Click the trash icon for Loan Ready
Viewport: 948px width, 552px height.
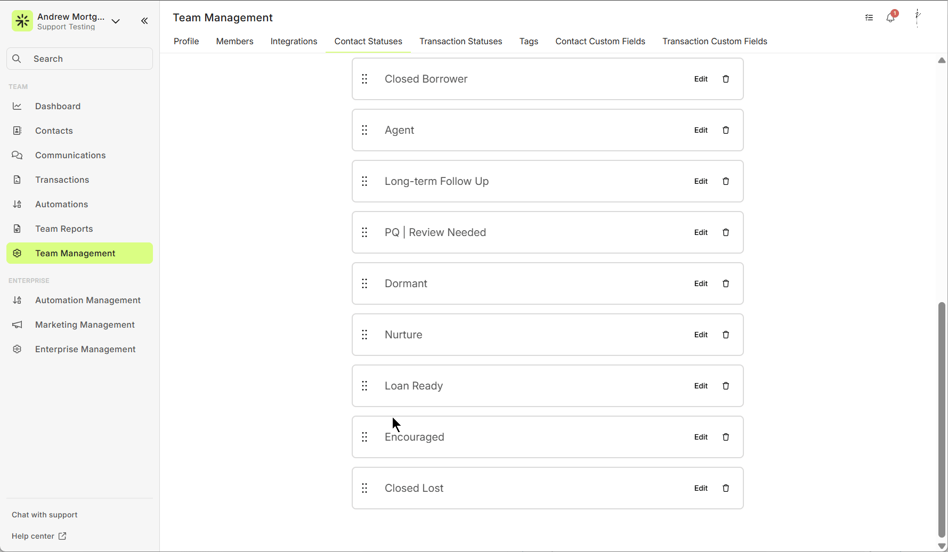[726, 386]
